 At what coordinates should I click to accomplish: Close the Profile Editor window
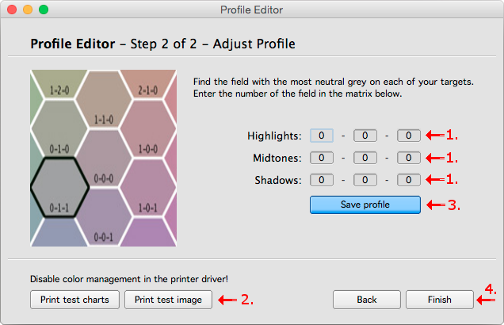pyautogui.click(x=11, y=10)
